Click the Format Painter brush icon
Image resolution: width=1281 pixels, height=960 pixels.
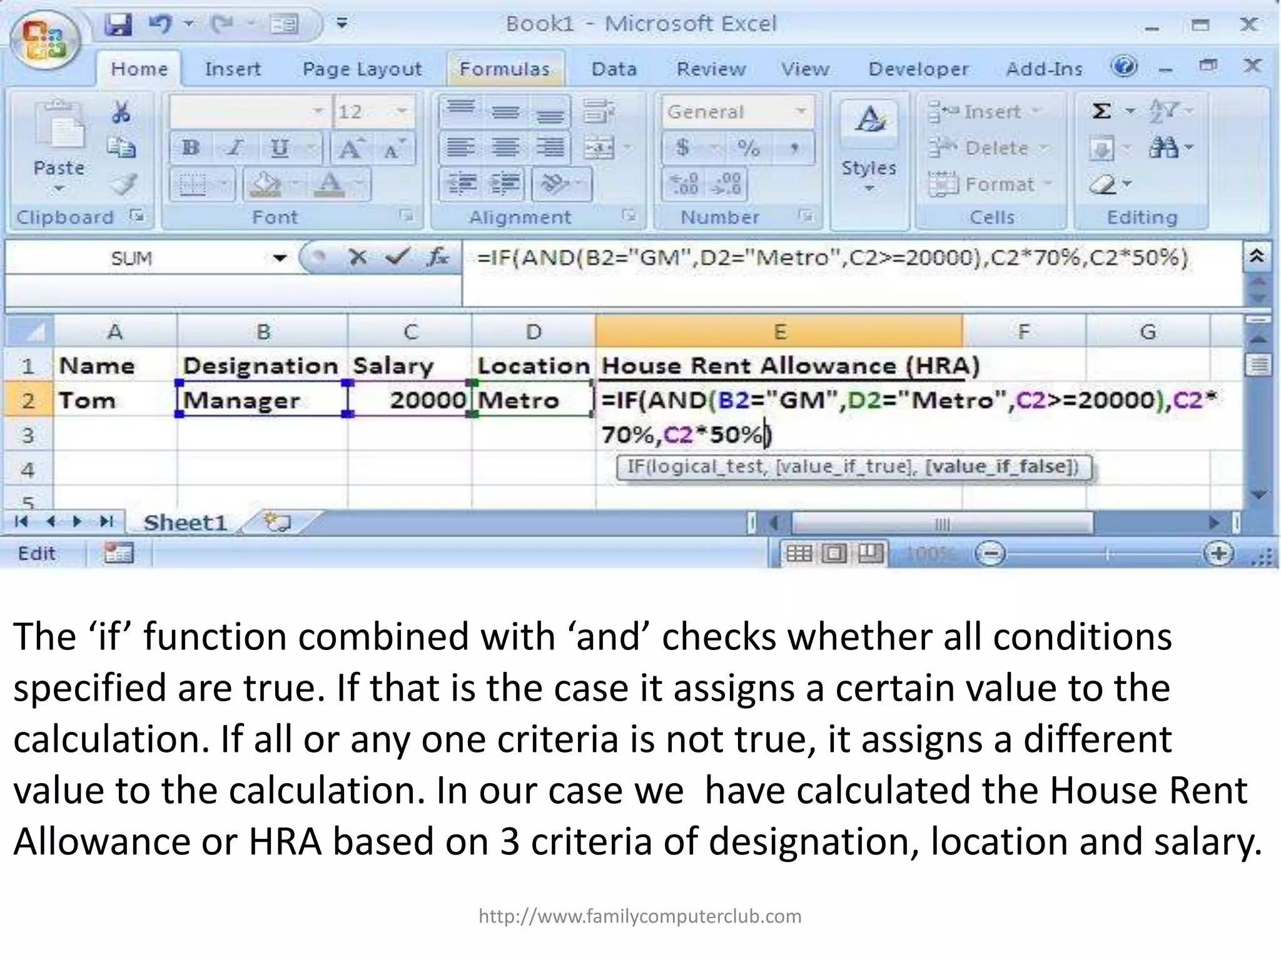(124, 185)
